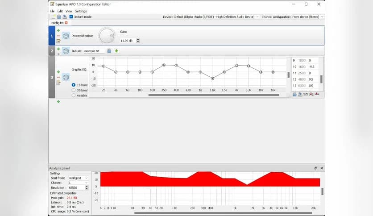373x216 pixels.
Task: Select the 31-band radio option
Action: (74, 90)
